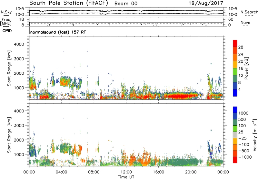The image size is (258, 179).
Task: Click the 'Beam 00' label
Action: [x=126, y=4]
